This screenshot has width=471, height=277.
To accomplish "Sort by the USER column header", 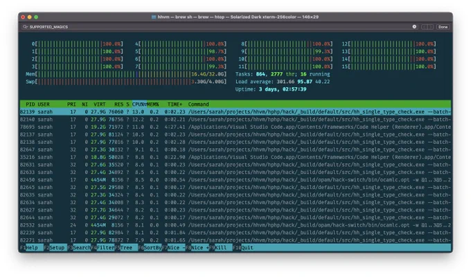I will point(44,105).
